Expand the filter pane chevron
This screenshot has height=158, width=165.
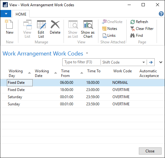click(x=161, y=62)
